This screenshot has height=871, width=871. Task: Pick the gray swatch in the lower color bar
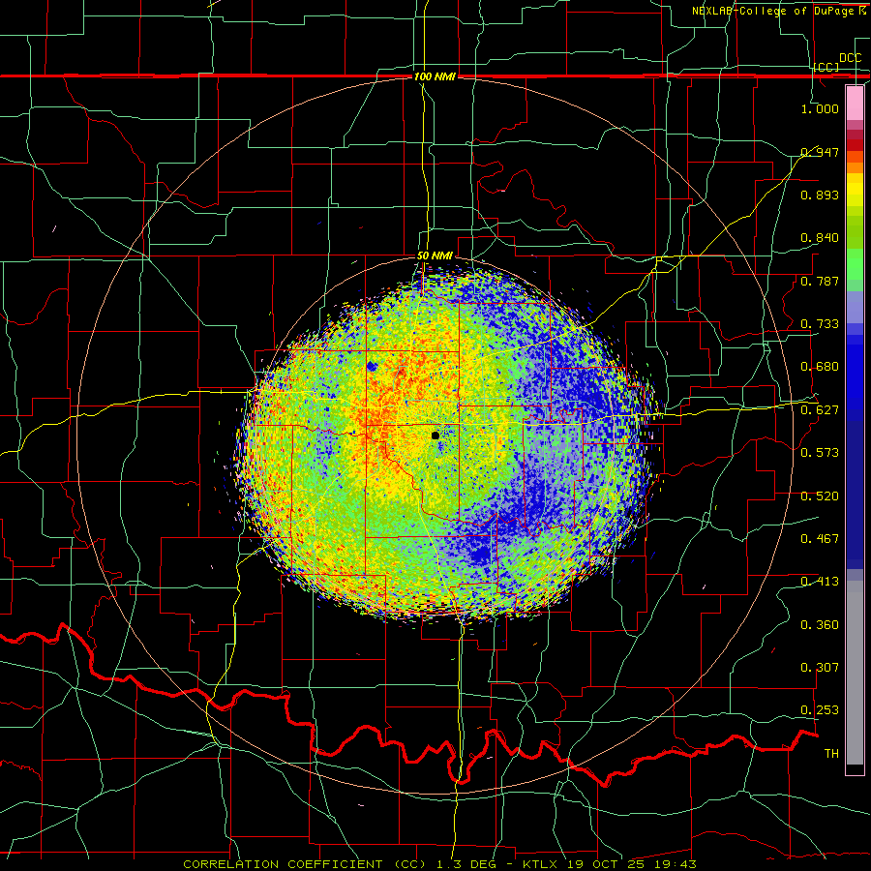pos(855,673)
